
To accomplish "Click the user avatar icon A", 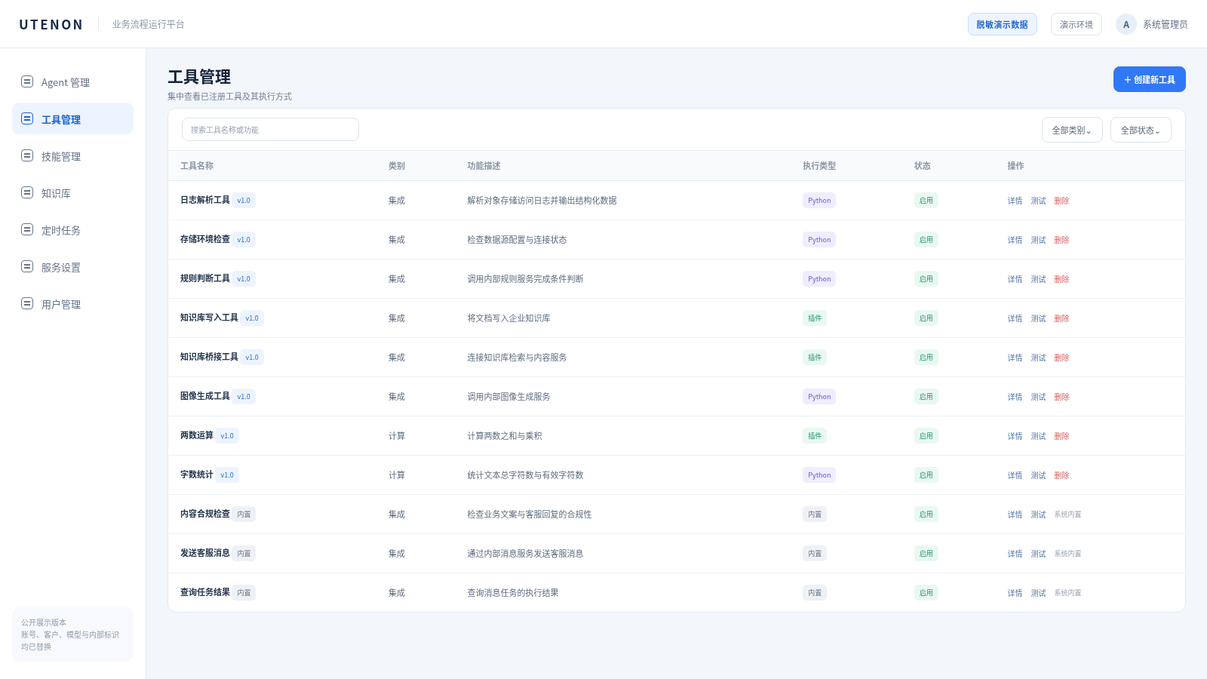I will [1126, 24].
